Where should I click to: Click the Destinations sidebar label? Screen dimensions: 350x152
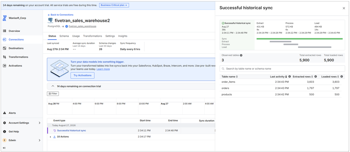coord(16,48)
